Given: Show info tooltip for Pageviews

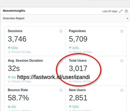Looking at the screenshot, I should coord(122,31).
